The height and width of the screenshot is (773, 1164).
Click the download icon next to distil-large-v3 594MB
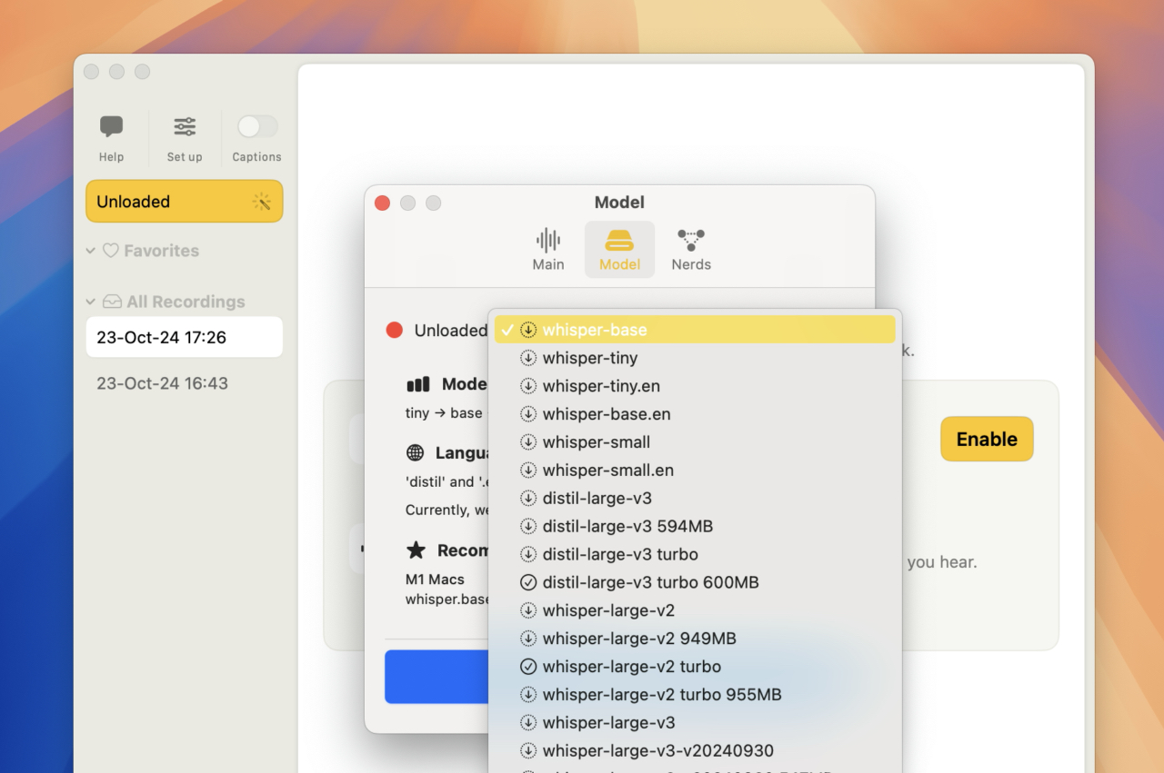point(528,527)
